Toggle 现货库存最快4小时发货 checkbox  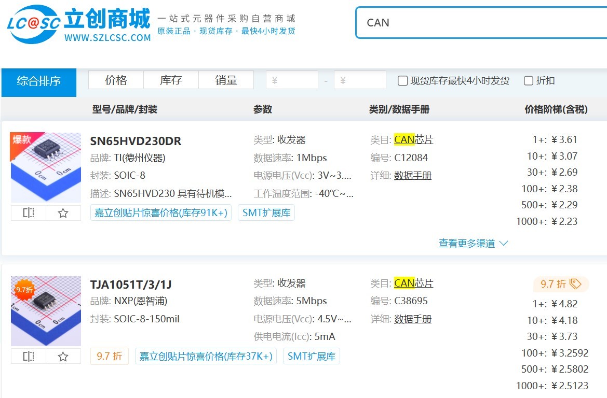tap(402, 81)
